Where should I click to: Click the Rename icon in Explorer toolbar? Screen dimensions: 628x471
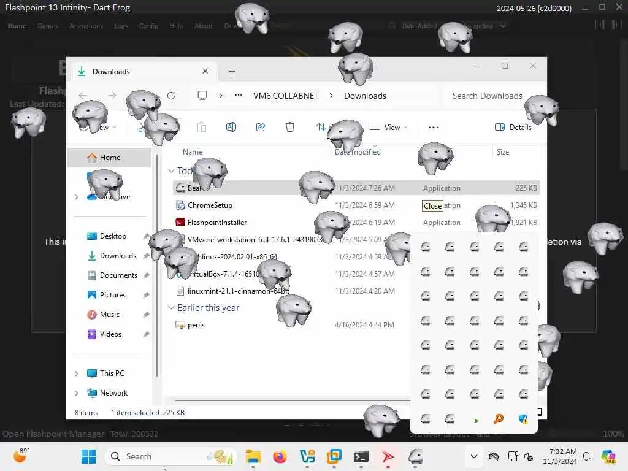tap(231, 128)
